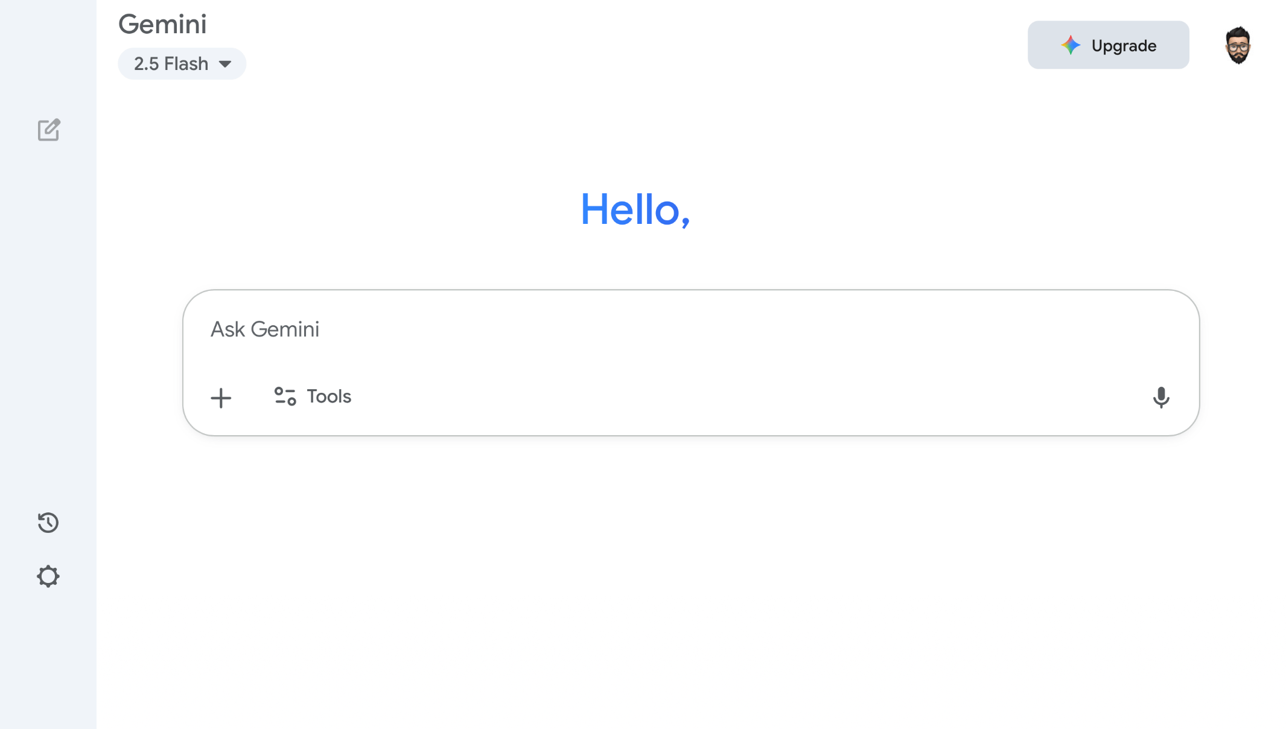1286x729 pixels.
Task: Open the profile avatar account menu
Action: click(x=1238, y=45)
